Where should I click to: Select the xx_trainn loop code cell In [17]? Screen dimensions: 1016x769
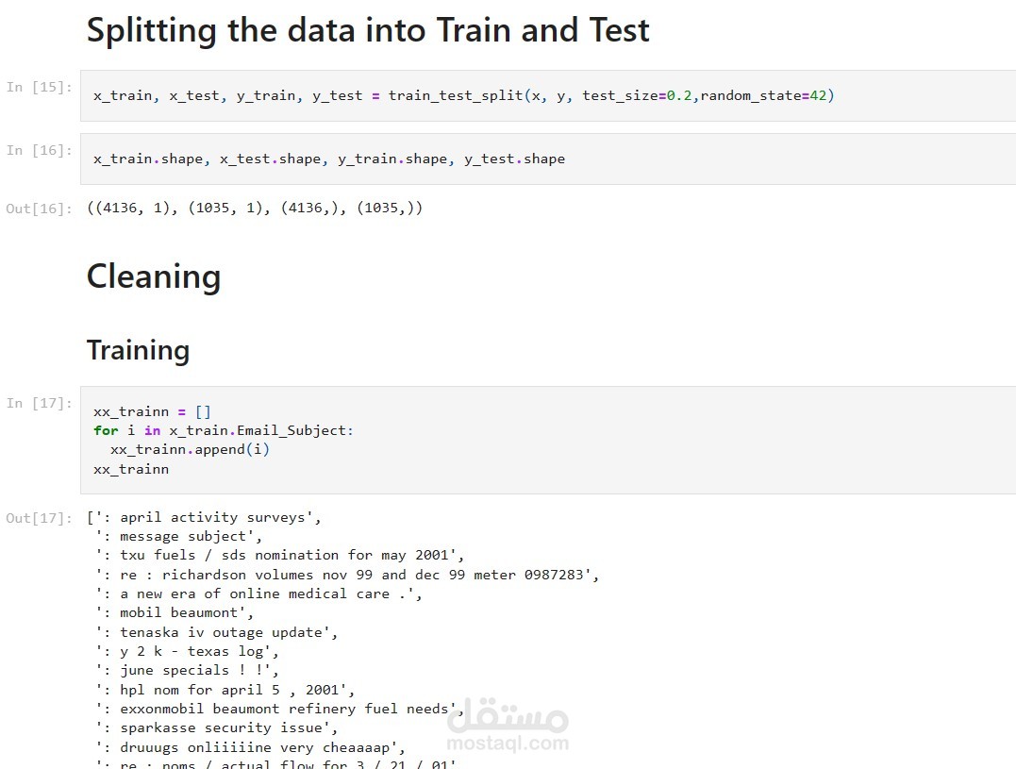[548, 440]
